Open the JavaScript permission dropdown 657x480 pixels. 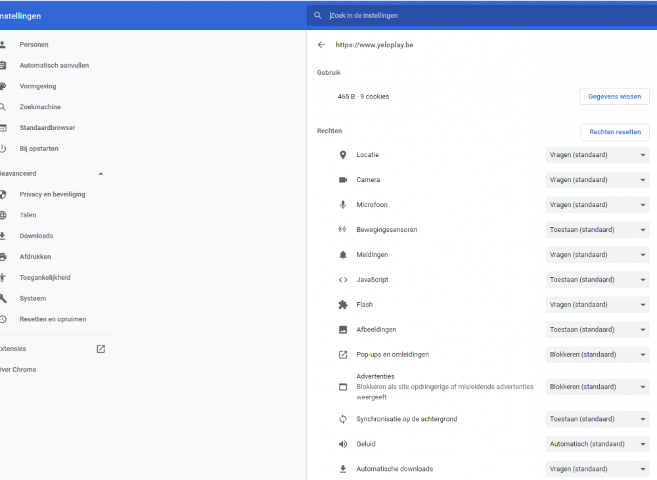pos(597,280)
